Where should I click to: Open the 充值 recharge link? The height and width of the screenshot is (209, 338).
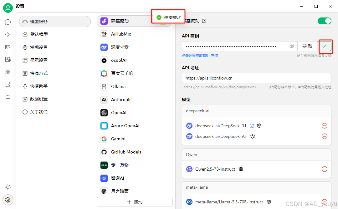214,56
